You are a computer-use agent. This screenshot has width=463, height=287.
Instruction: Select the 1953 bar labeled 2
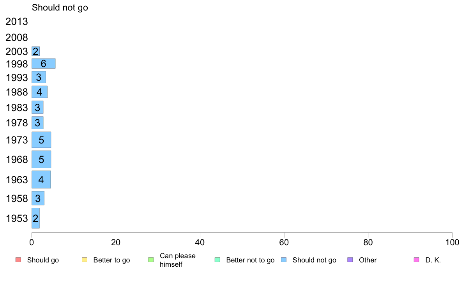coord(36,218)
